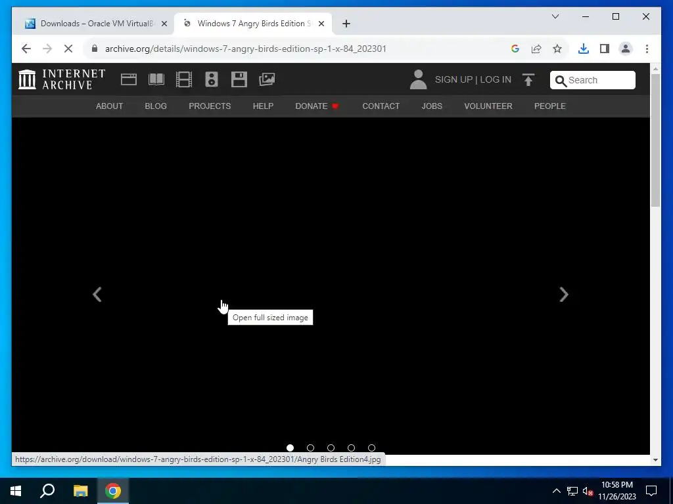Open the taskbar clock 10:58 PM
The height and width of the screenshot is (504, 673).
[617, 491]
